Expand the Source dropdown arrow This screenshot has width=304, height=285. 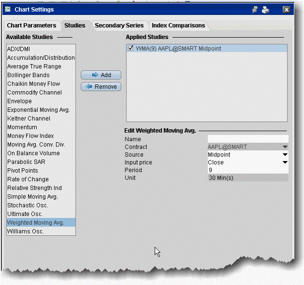tap(285, 155)
